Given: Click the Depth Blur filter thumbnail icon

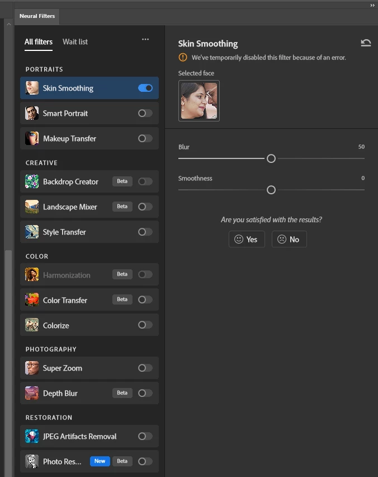Looking at the screenshot, I should pyautogui.click(x=32, y=393).
